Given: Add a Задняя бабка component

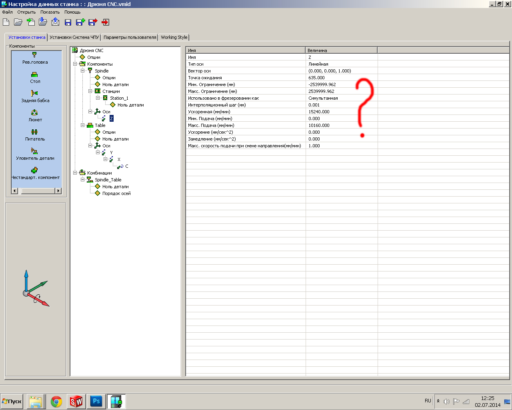Looking at the screenshot, I should 35,97.
